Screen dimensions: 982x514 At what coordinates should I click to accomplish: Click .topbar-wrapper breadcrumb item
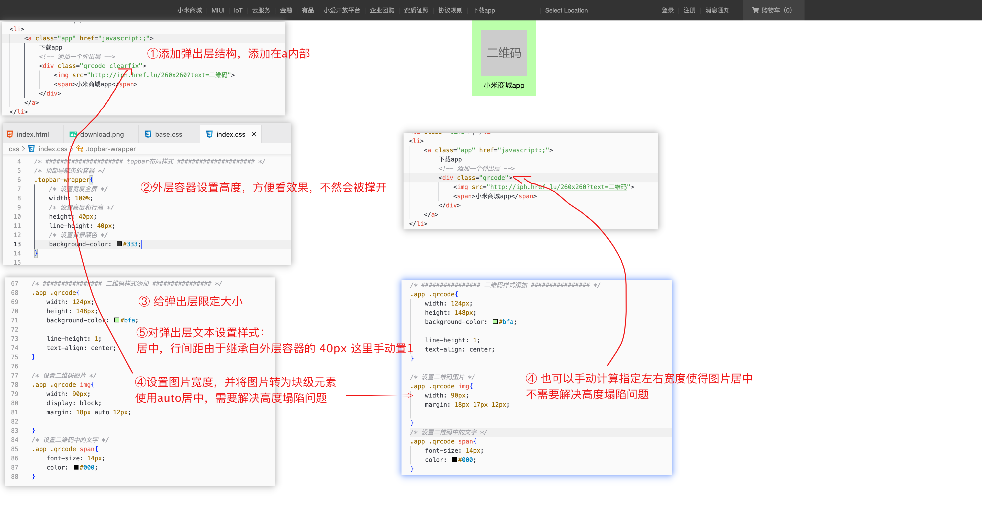coord(110,149)
